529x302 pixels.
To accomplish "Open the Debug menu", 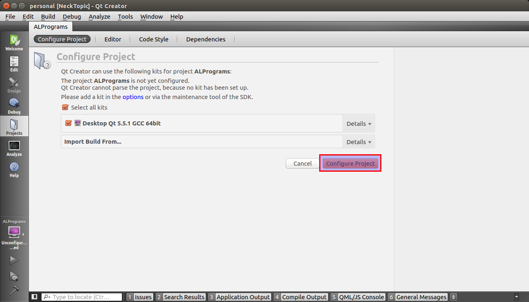I will [x=72, y=17].
